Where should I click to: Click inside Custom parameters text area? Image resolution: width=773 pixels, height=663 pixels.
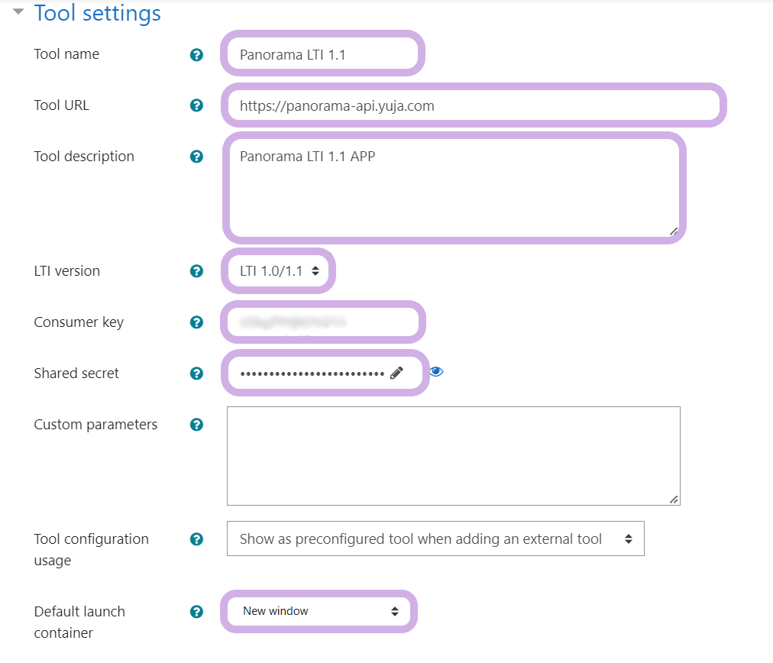pos(453,455)
